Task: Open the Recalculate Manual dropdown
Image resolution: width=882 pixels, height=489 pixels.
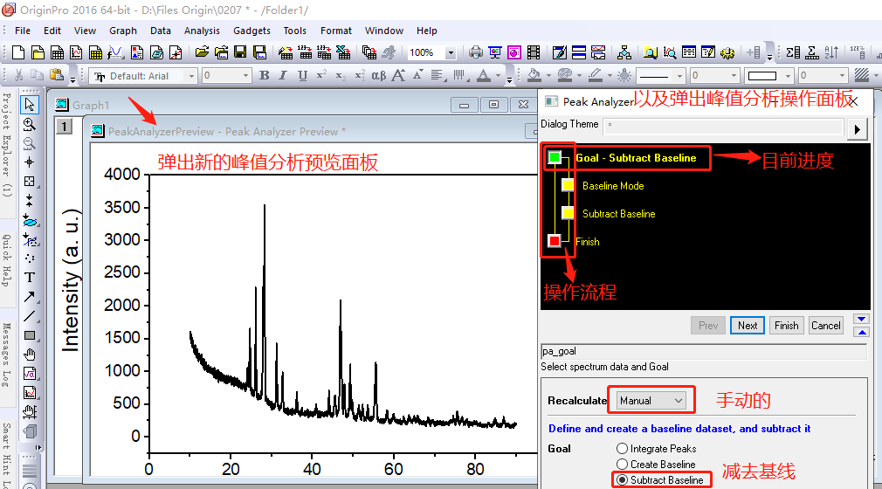Action: (x=651, y=401)
